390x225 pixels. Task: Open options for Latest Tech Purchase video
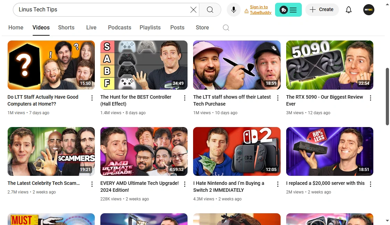278,98
